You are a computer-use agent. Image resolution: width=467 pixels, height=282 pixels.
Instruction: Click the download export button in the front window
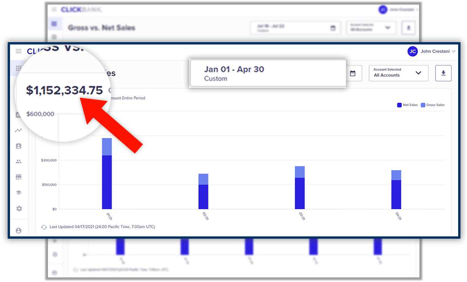click(443, 73)
